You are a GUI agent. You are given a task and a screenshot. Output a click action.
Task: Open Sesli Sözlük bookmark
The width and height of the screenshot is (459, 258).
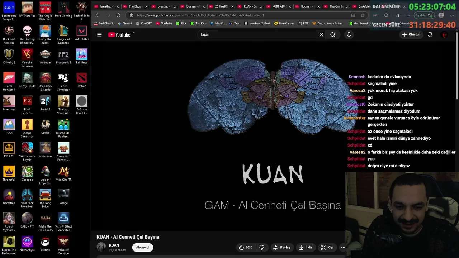tap(104, 23)
